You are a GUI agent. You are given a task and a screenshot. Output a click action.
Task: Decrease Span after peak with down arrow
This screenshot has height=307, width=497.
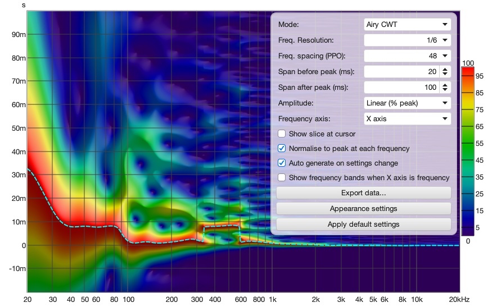coord(445,90)
